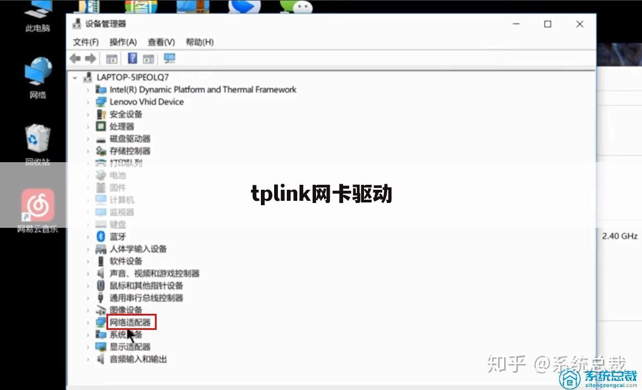Click the USB icon beside 通用串行总线控制器

(x=101, y=297)
